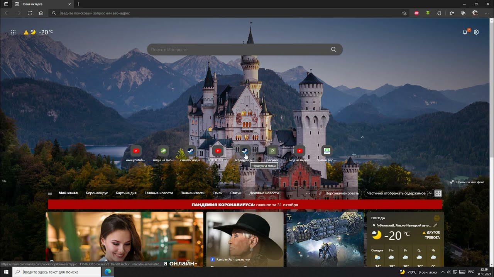Click the search magnifier icon
This screenshot has height=277, width=494.
(x=333, y=49)
